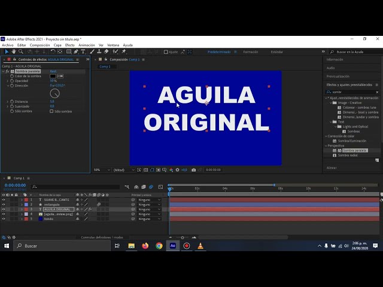Open parent dropdown for rectangulo layer
The height and width of the screenshot is (287, 383).
click(149, 204)
